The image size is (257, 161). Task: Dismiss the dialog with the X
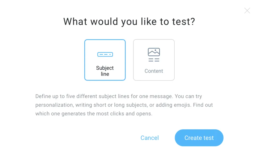click(x=247, y=11)
